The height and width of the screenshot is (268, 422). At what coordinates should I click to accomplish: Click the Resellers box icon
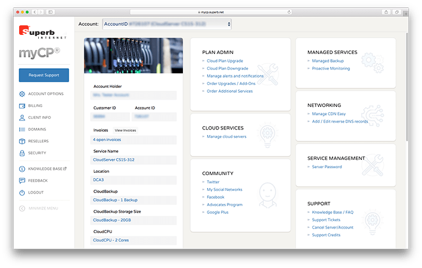(x=22, y=141)
